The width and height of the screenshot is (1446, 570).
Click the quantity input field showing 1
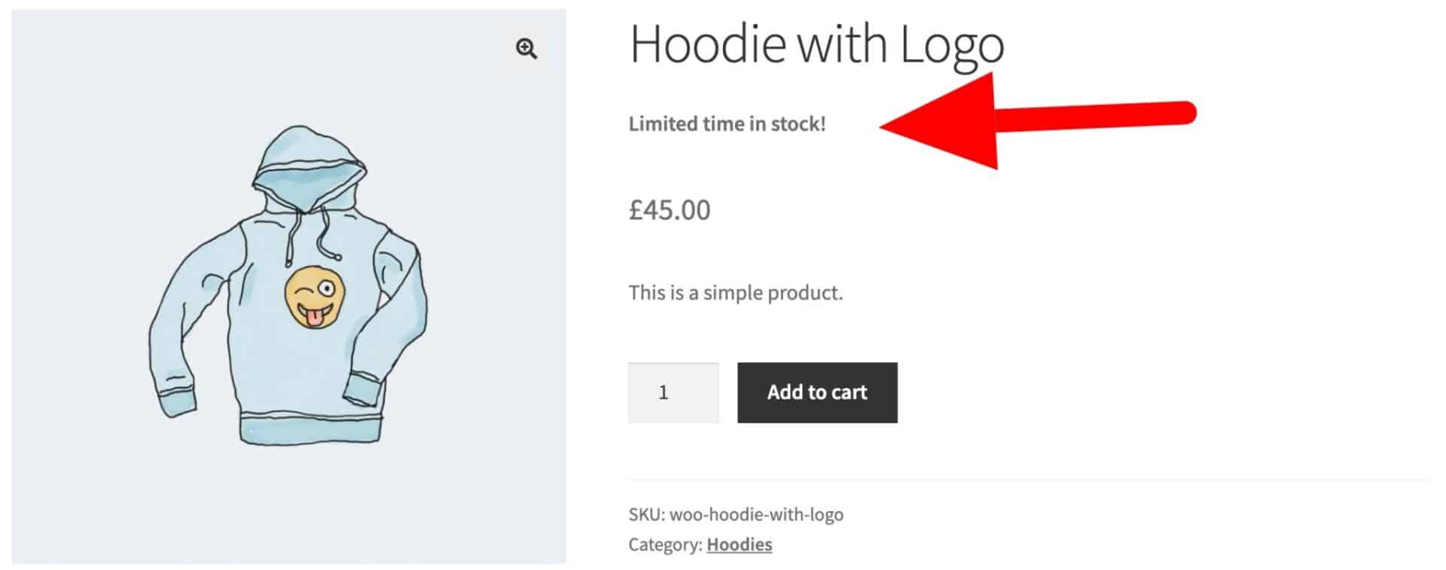coord(673,392)
